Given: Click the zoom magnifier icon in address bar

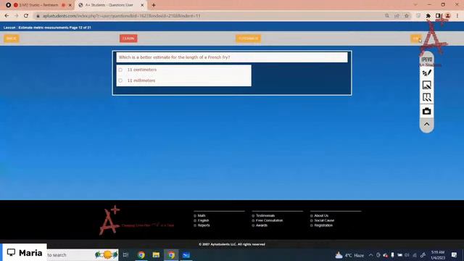Looking at the screenshot, I should tap(386, 16).
